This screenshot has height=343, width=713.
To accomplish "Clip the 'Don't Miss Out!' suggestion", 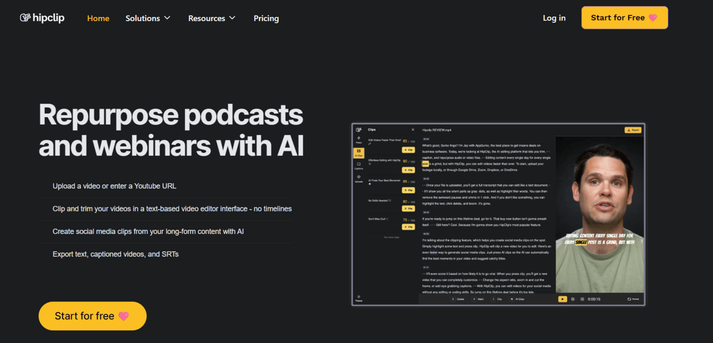I will click(x=408, y=227).
